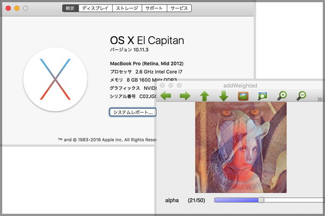The height and width of the screenshot is (216, 325).
Task: Click the original size image icon in addWeighted
Action: [243, 96]
